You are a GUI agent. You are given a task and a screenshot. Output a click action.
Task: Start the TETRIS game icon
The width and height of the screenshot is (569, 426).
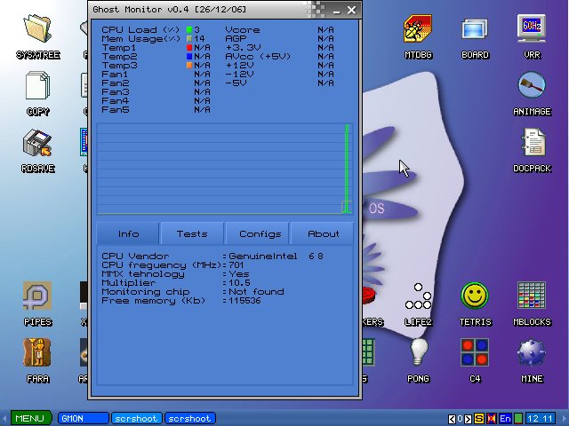(x=475, y=296)
